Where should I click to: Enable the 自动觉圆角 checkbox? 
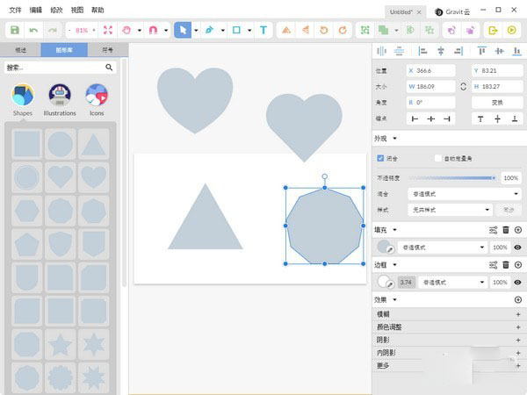tap(438, 158)
